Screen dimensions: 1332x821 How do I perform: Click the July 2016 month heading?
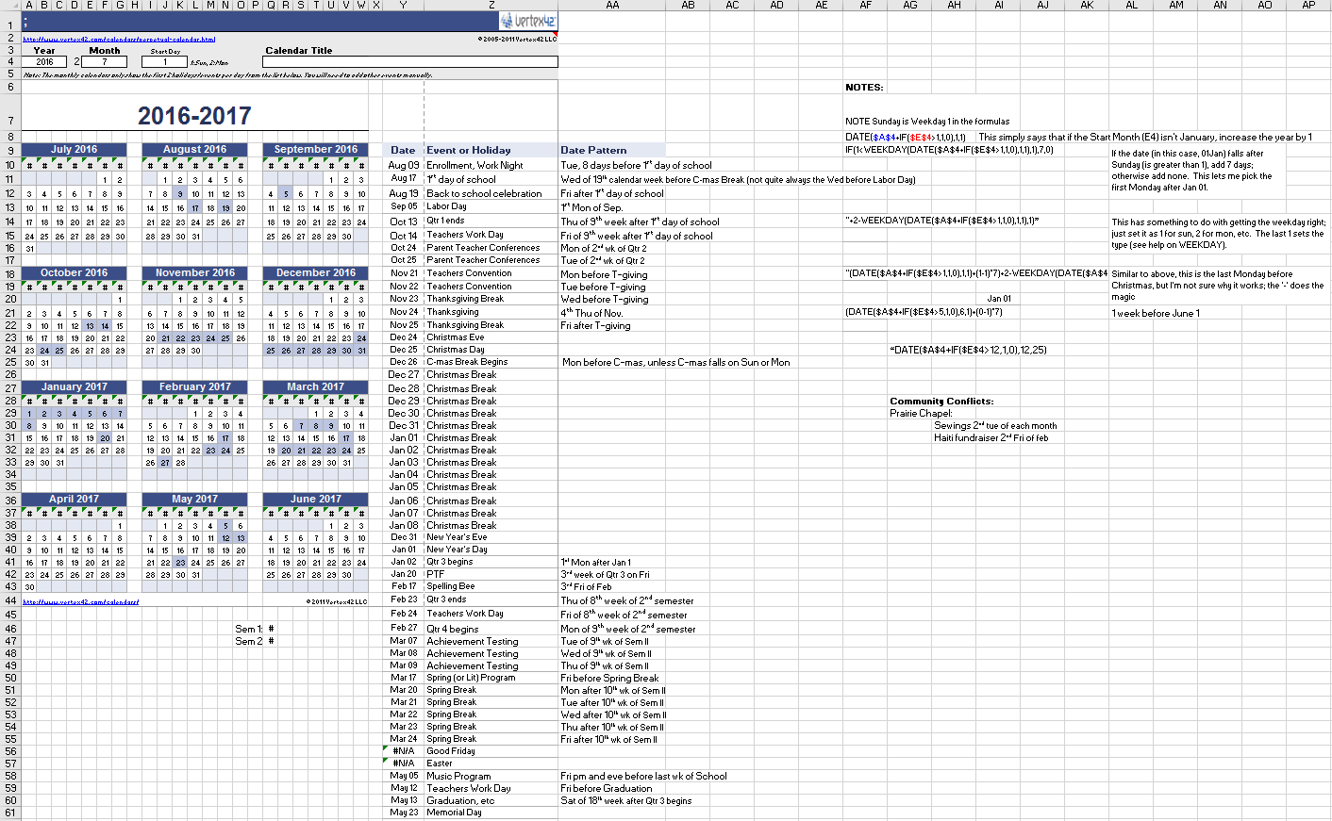(74, 149)
